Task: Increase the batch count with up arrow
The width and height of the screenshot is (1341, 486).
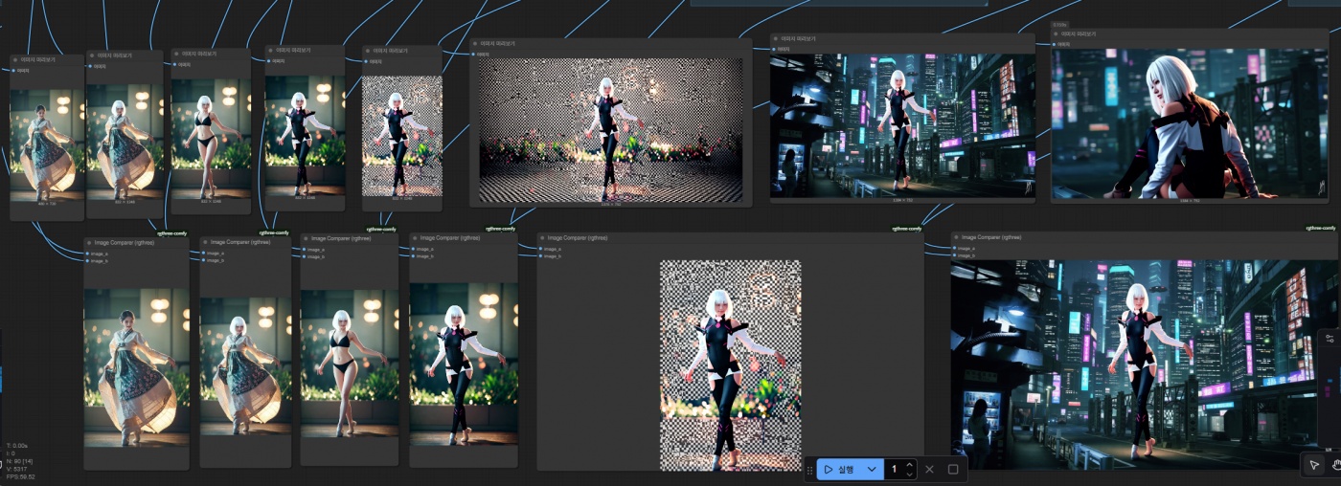Action: click(909, 464)
